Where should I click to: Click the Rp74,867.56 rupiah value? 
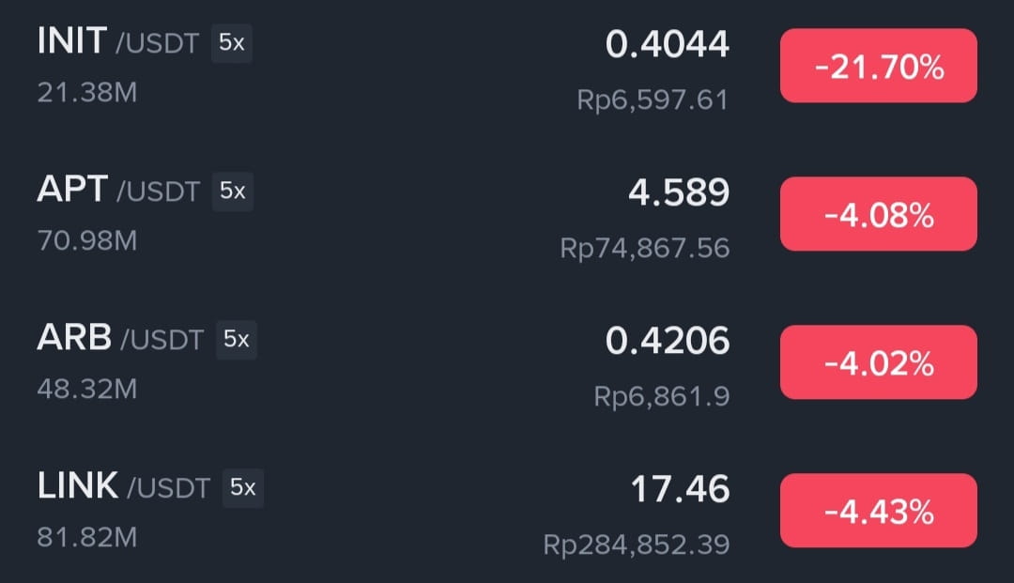tap(645, 248)
